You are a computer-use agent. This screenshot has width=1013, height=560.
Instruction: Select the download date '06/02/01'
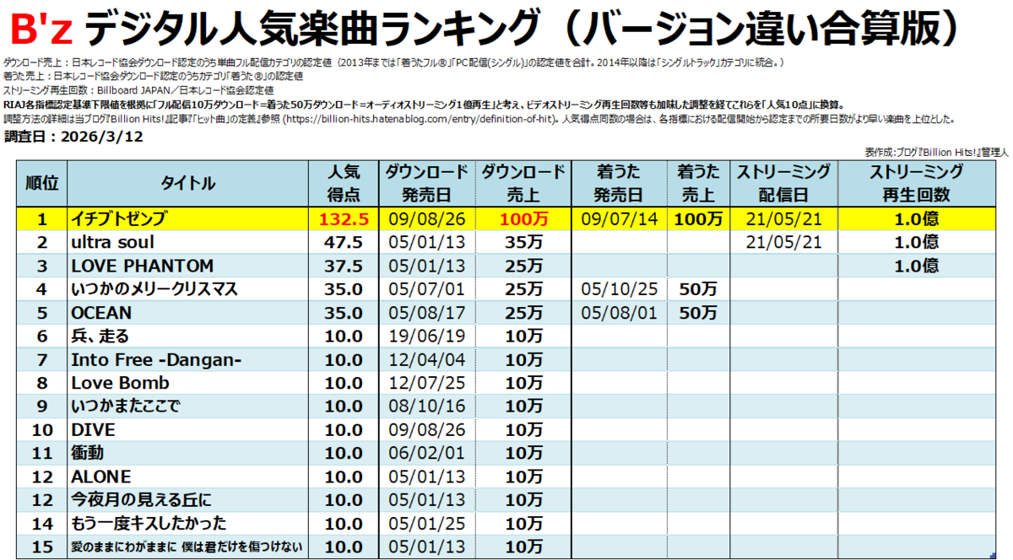tap(427, 453)
